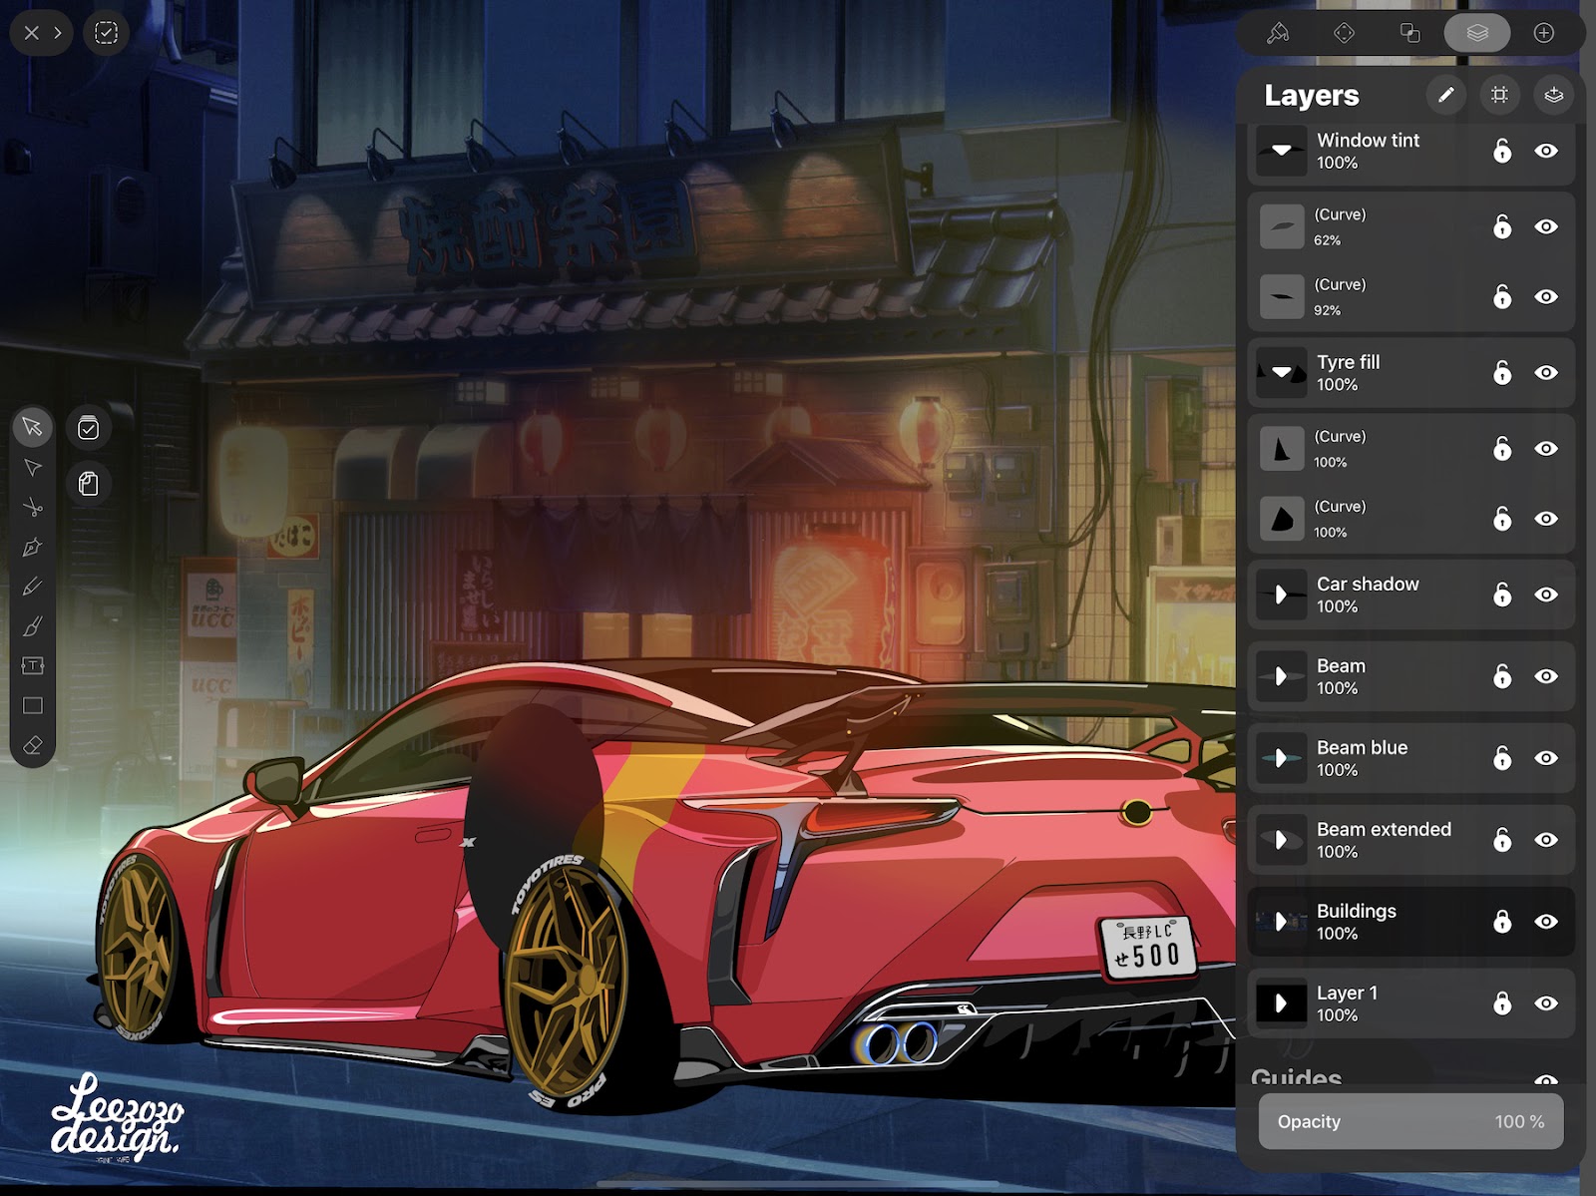The height and width of the screenshot is (1196, 1596).
Task: Select the Beam blue layer name
Action: pyautogui.click(x=1362, y=747)
